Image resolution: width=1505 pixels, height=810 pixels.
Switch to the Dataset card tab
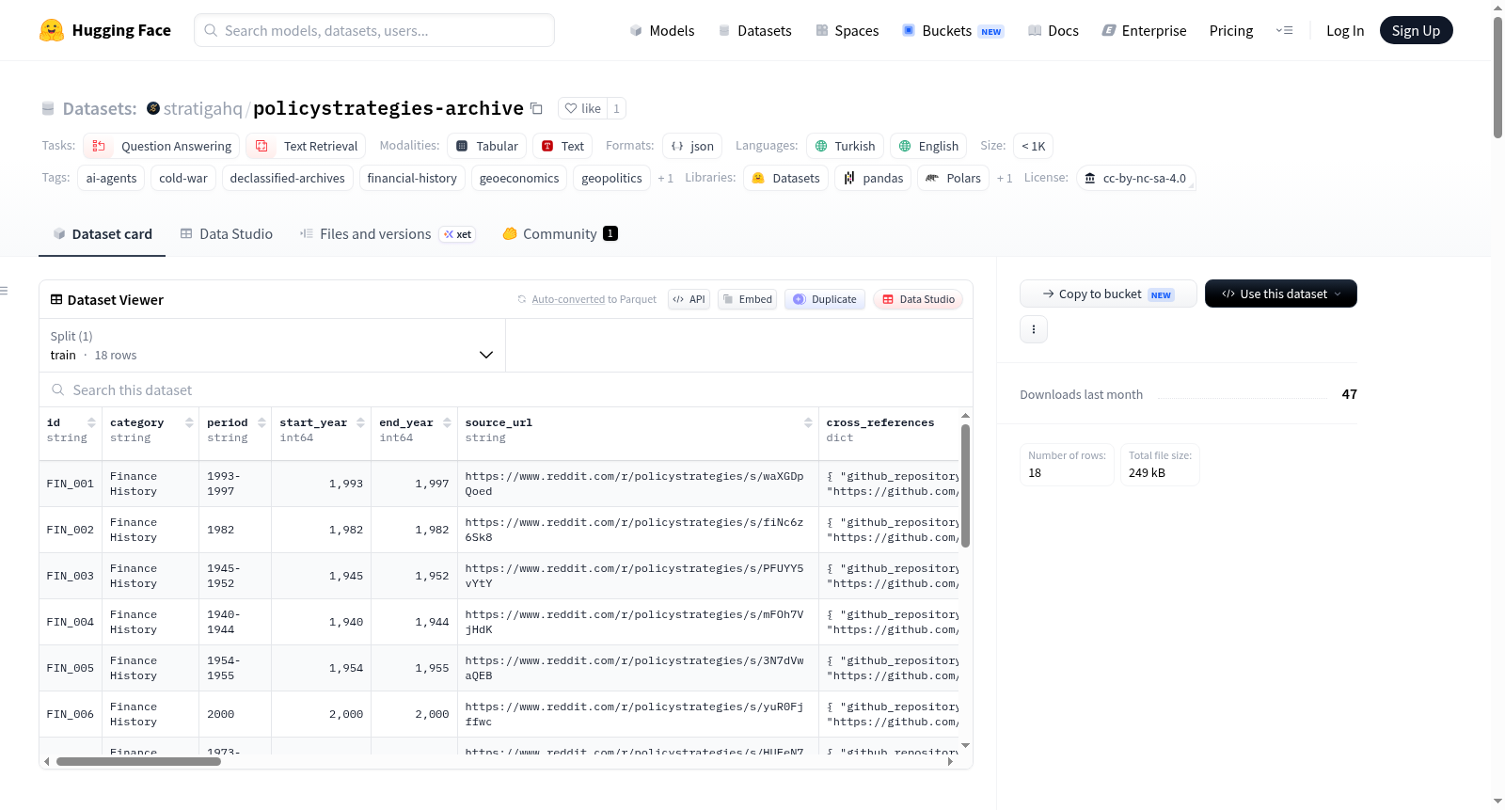(x=103, y=234)
